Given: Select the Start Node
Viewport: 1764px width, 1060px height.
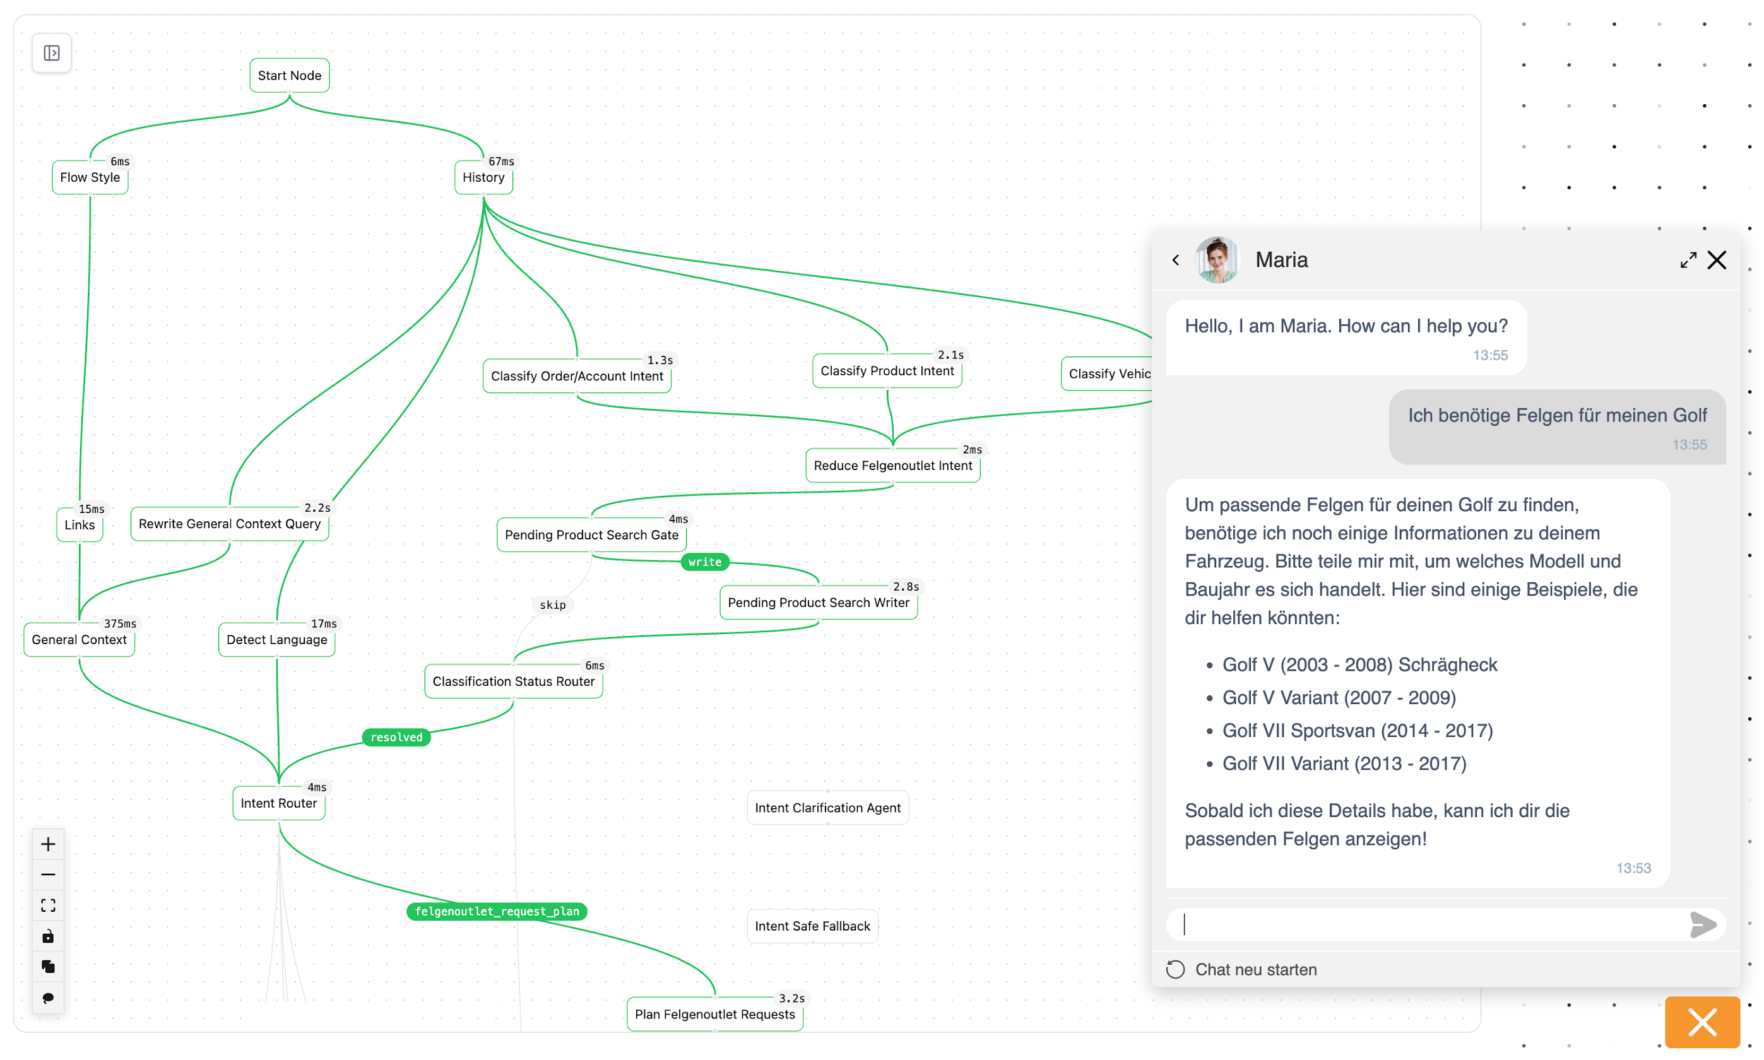Looking at the screenshot, I should click(x=289, y=76).
